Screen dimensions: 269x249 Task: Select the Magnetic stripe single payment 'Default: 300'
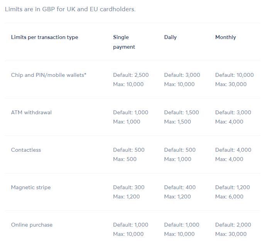(x=129, y=187)
